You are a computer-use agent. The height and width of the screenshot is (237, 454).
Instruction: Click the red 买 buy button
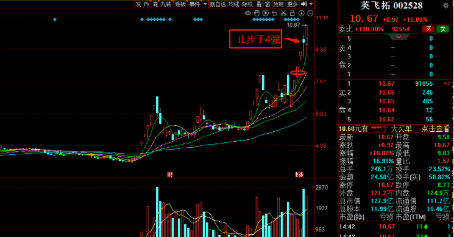pyautogui.click(x=428, y=29)
